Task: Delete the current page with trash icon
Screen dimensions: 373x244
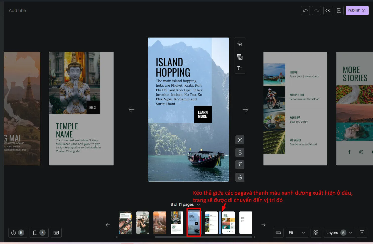Action: 240,177
